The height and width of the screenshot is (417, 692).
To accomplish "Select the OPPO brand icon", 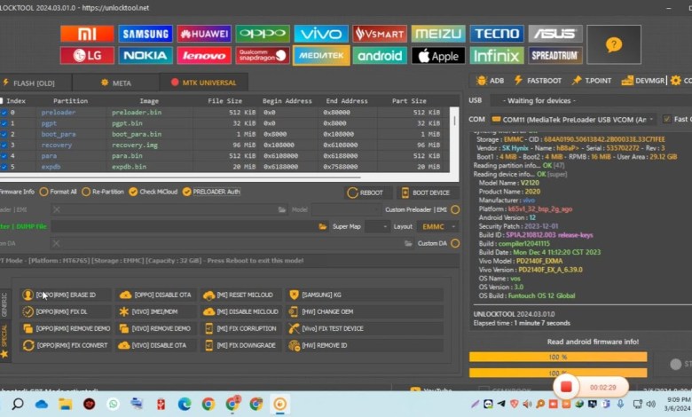I will (263, 34).
